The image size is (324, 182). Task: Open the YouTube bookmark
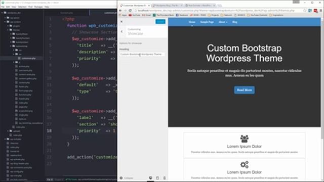pos(134,15)
